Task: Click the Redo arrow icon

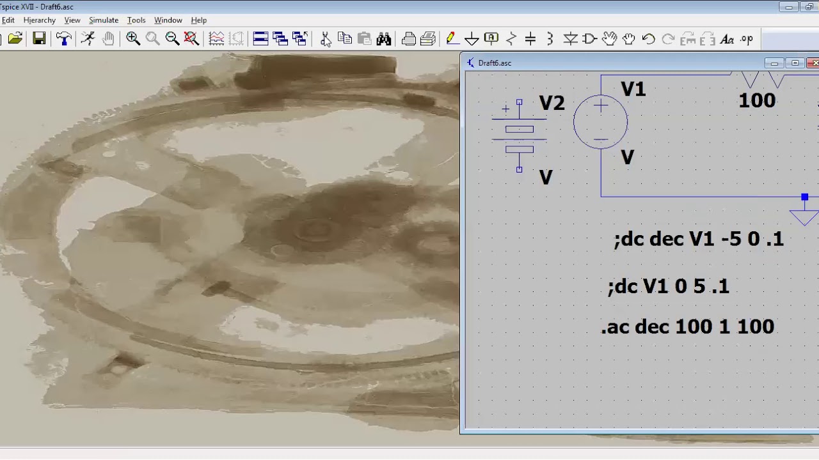Action: click(668, 39)
